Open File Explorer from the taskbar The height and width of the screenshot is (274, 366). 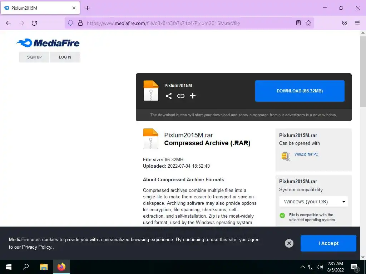click(44, 267)
